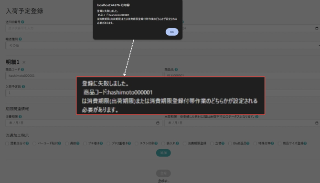Click OK in the localhost alert dialog

[x=172, y=32]
